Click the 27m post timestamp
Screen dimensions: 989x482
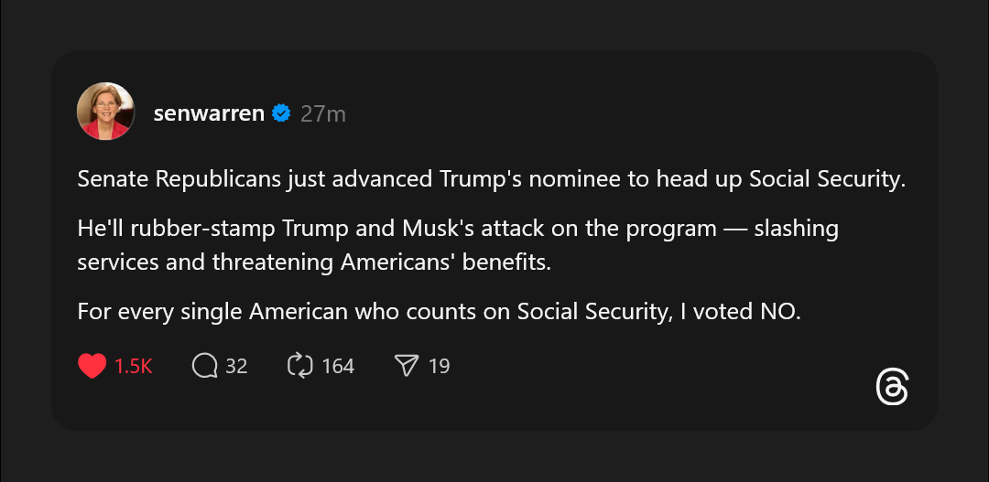(x=323, y=113)
